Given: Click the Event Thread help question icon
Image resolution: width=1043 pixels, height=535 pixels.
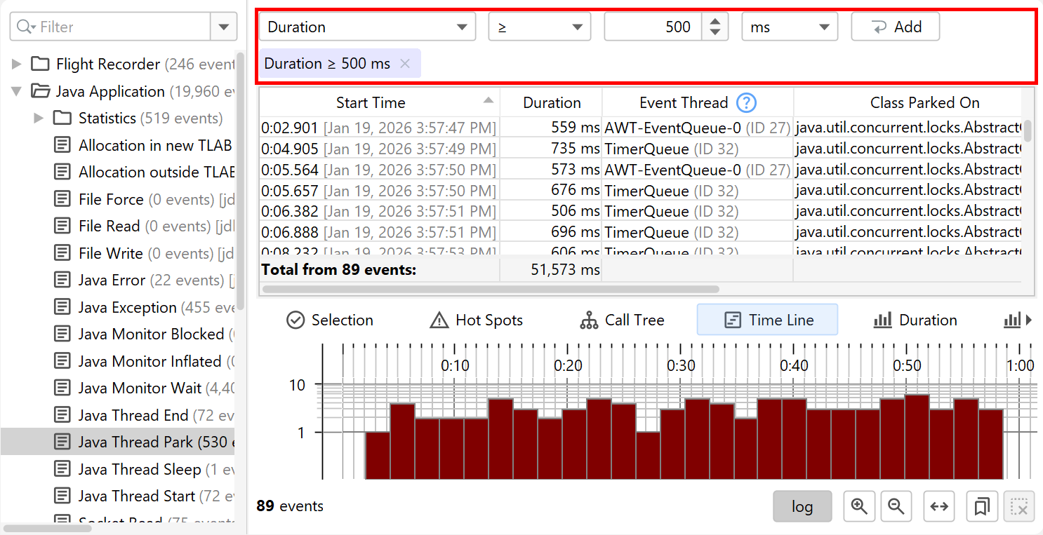Looking at the screenshot, I should tap(746, 103).
